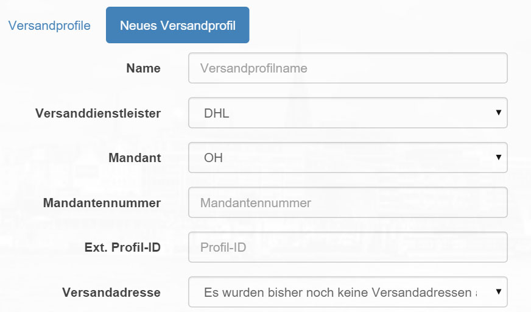Click the Versandprofilname placeholder text
This screenshot has height=312, width=531.
[254, 68]
